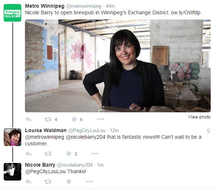Click the View photo link
This screenshot has width=214, height=189.
[x=199, y=117]
